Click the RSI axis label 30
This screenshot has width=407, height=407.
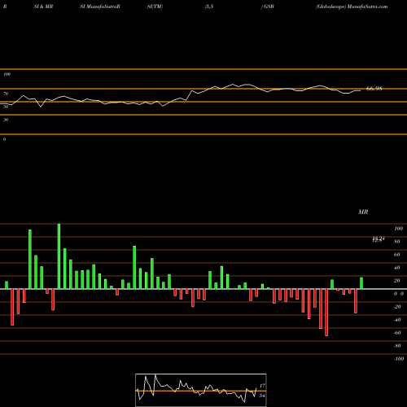(6, 120)
